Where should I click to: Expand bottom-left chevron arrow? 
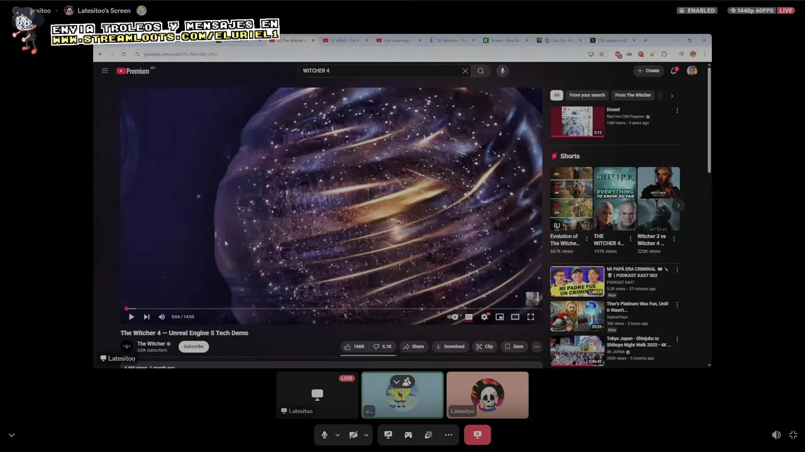tap(11, 435)
